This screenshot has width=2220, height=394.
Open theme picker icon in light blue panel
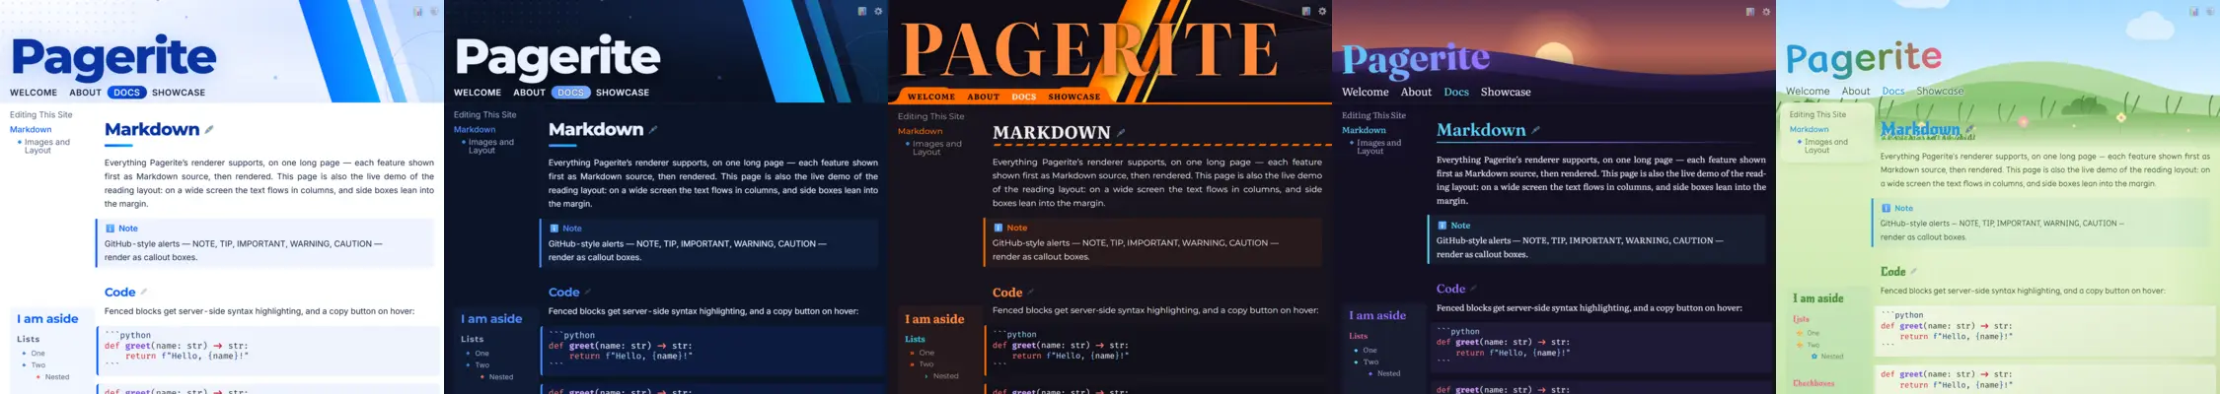point(418,12)
